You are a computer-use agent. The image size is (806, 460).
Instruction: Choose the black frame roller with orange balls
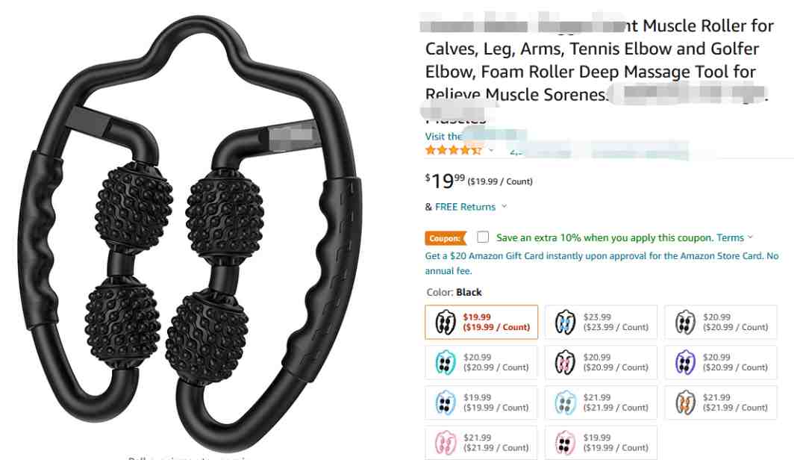(721, 402)
